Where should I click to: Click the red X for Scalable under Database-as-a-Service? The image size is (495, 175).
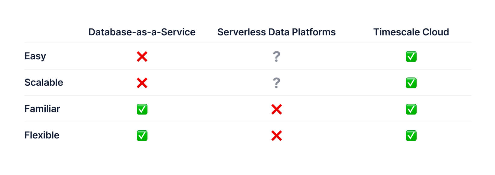coord(142,83)
